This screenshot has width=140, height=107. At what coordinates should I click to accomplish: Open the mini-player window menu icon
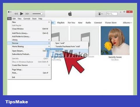pos(10,12)
